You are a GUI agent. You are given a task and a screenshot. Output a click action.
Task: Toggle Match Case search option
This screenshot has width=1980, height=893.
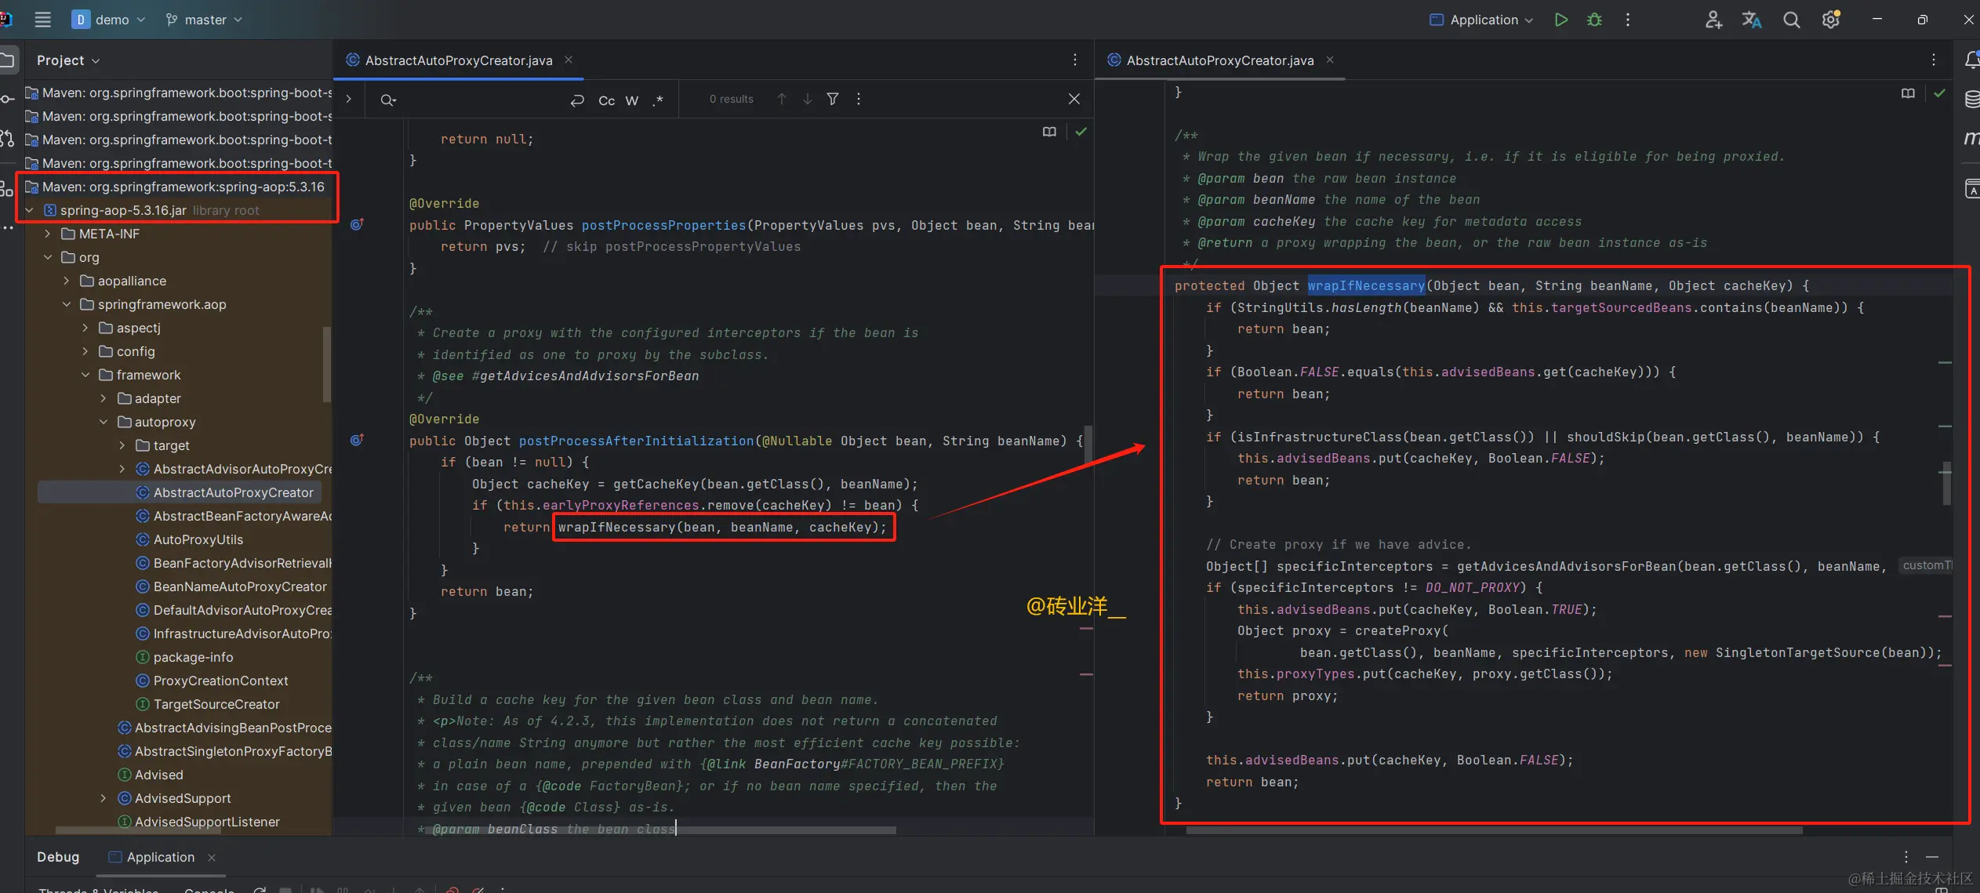point(606,100)
